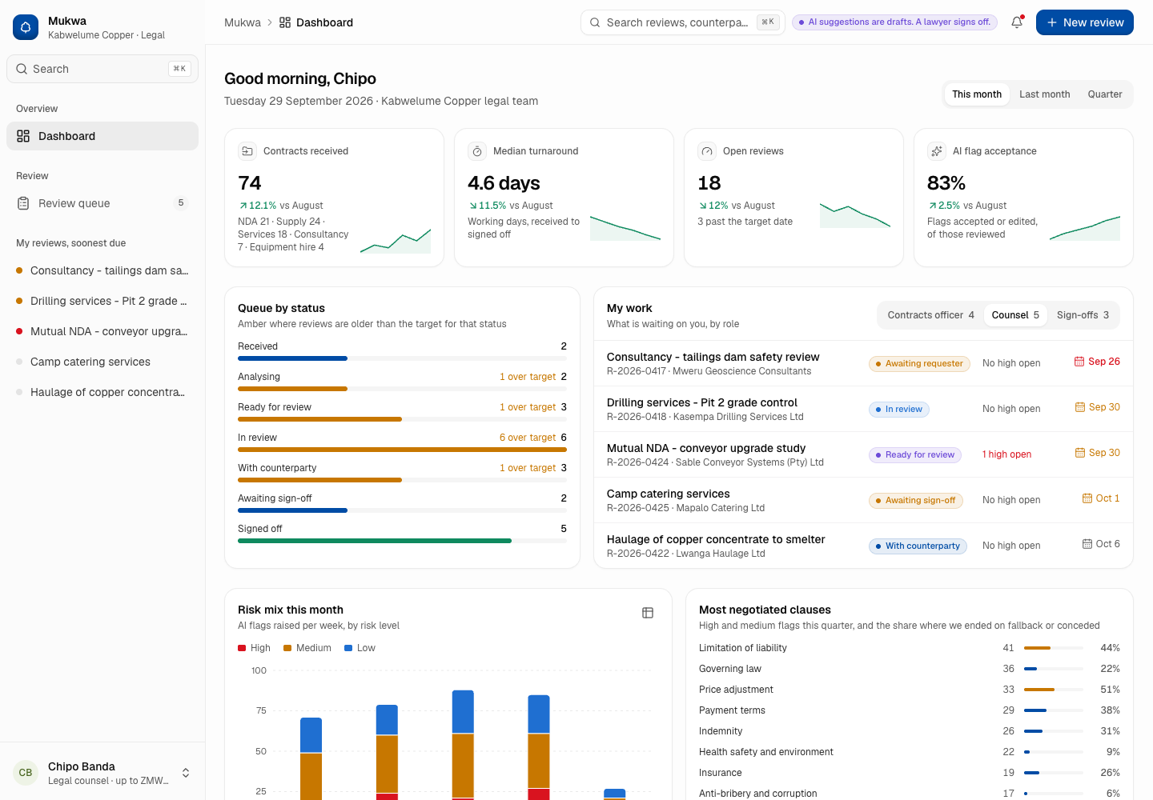The width and height of the screenshot is (1153, 800).
Task: Click the '1 high open' flag text
Action: pos(1007,454)
